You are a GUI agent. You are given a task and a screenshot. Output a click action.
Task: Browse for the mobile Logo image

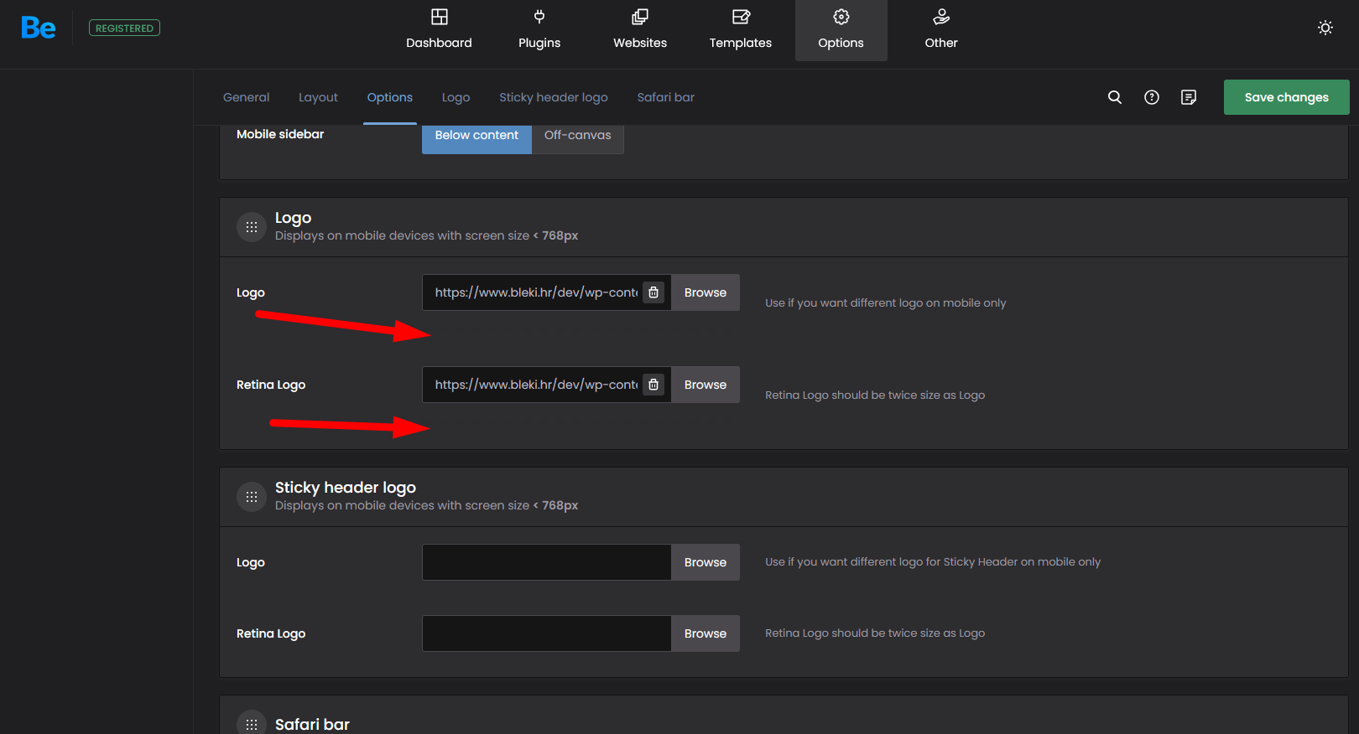click(706, 292)
